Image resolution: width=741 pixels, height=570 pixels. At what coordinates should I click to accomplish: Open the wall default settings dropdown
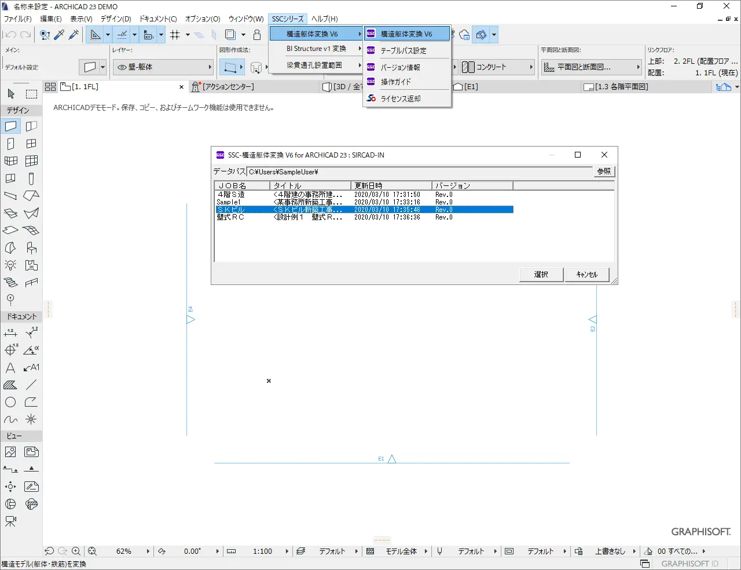coord(102,67)
